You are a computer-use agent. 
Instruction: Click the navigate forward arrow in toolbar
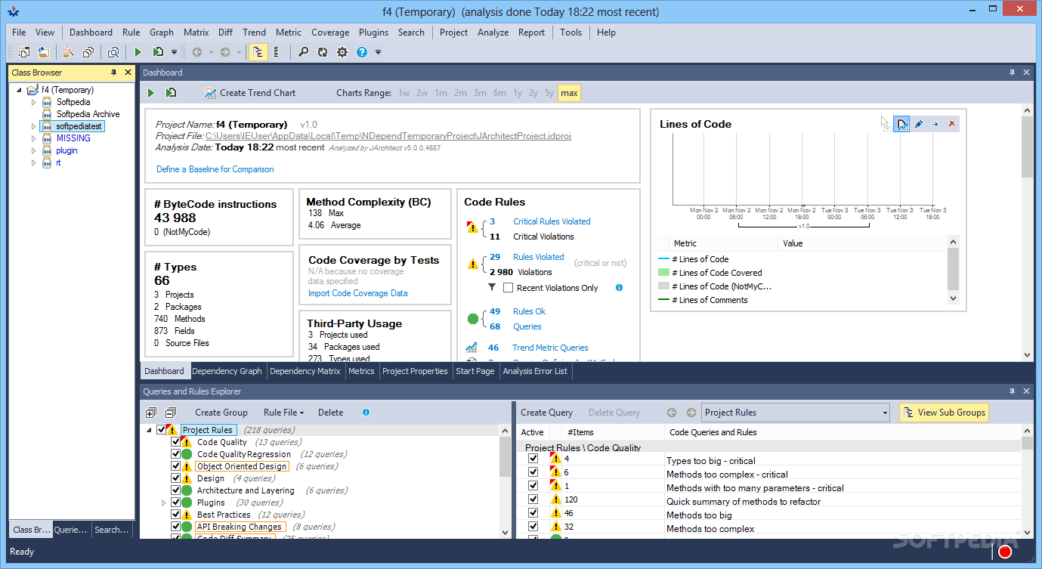click(224, 52)
